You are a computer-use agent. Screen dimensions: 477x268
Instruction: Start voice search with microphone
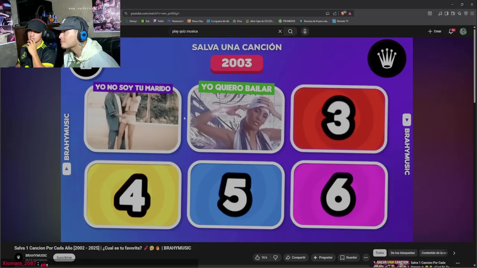[305, 31]
